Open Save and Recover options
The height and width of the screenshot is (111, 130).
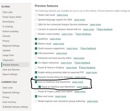11,70
